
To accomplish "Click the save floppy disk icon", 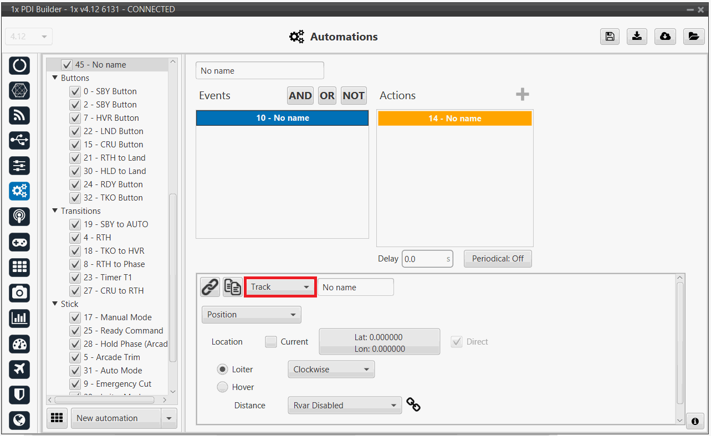I will [610, 37].
